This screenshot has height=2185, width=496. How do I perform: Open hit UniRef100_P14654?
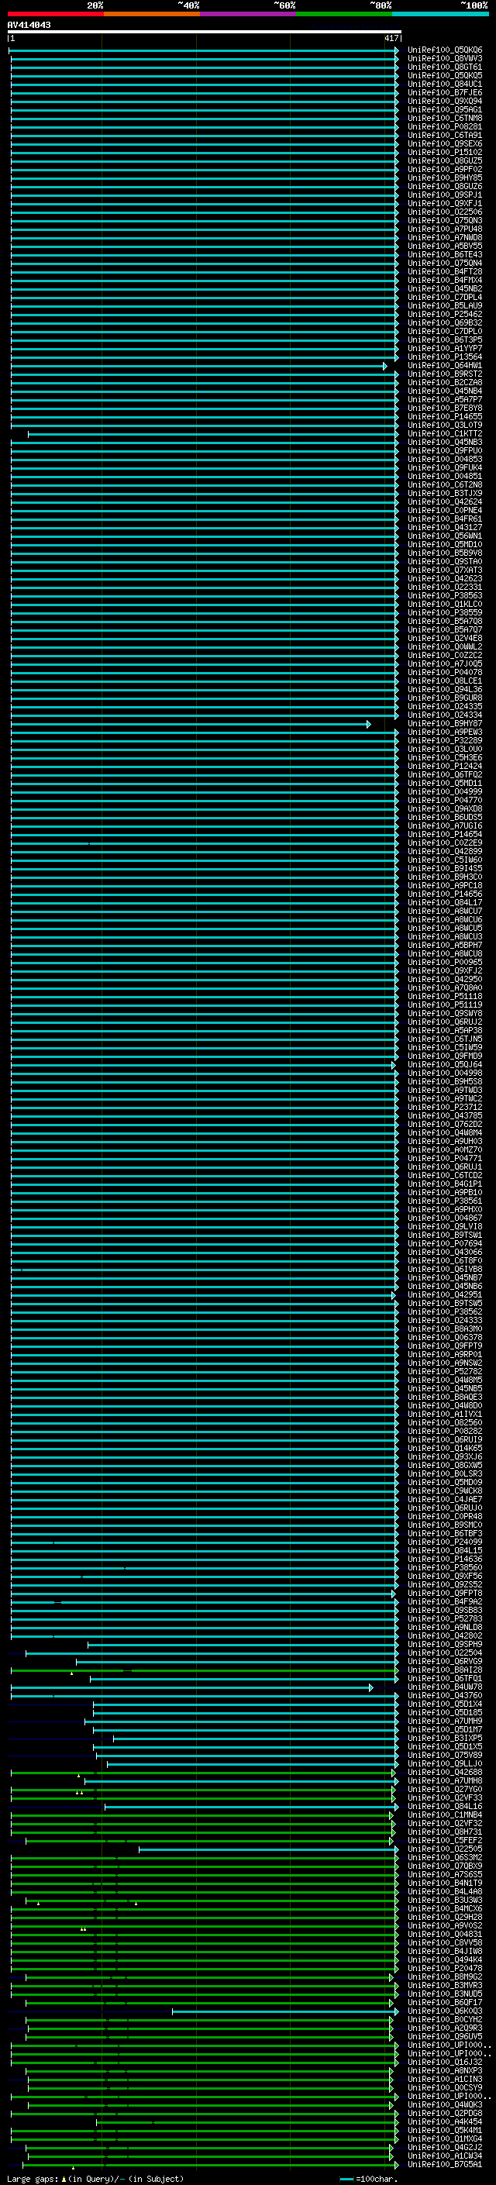click(444, 835)
